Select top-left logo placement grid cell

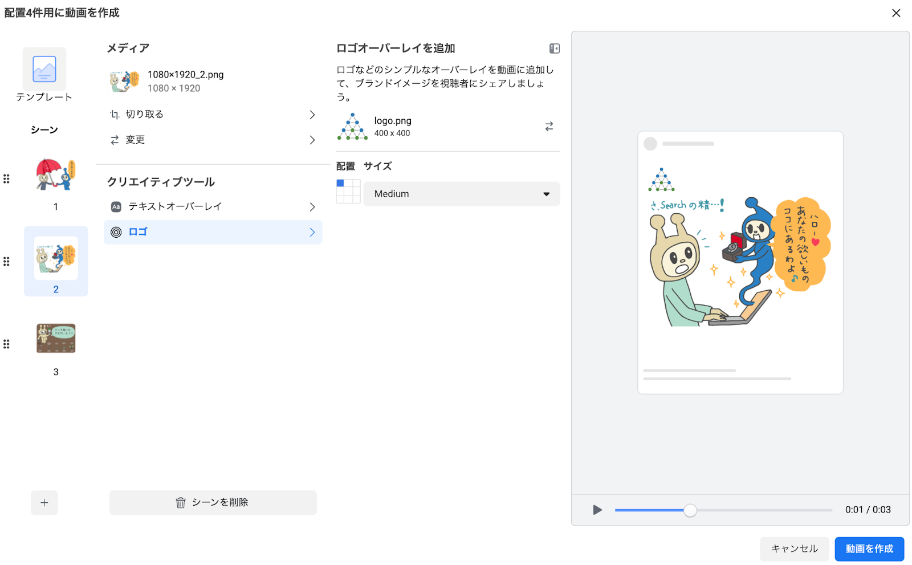(340, 184)
